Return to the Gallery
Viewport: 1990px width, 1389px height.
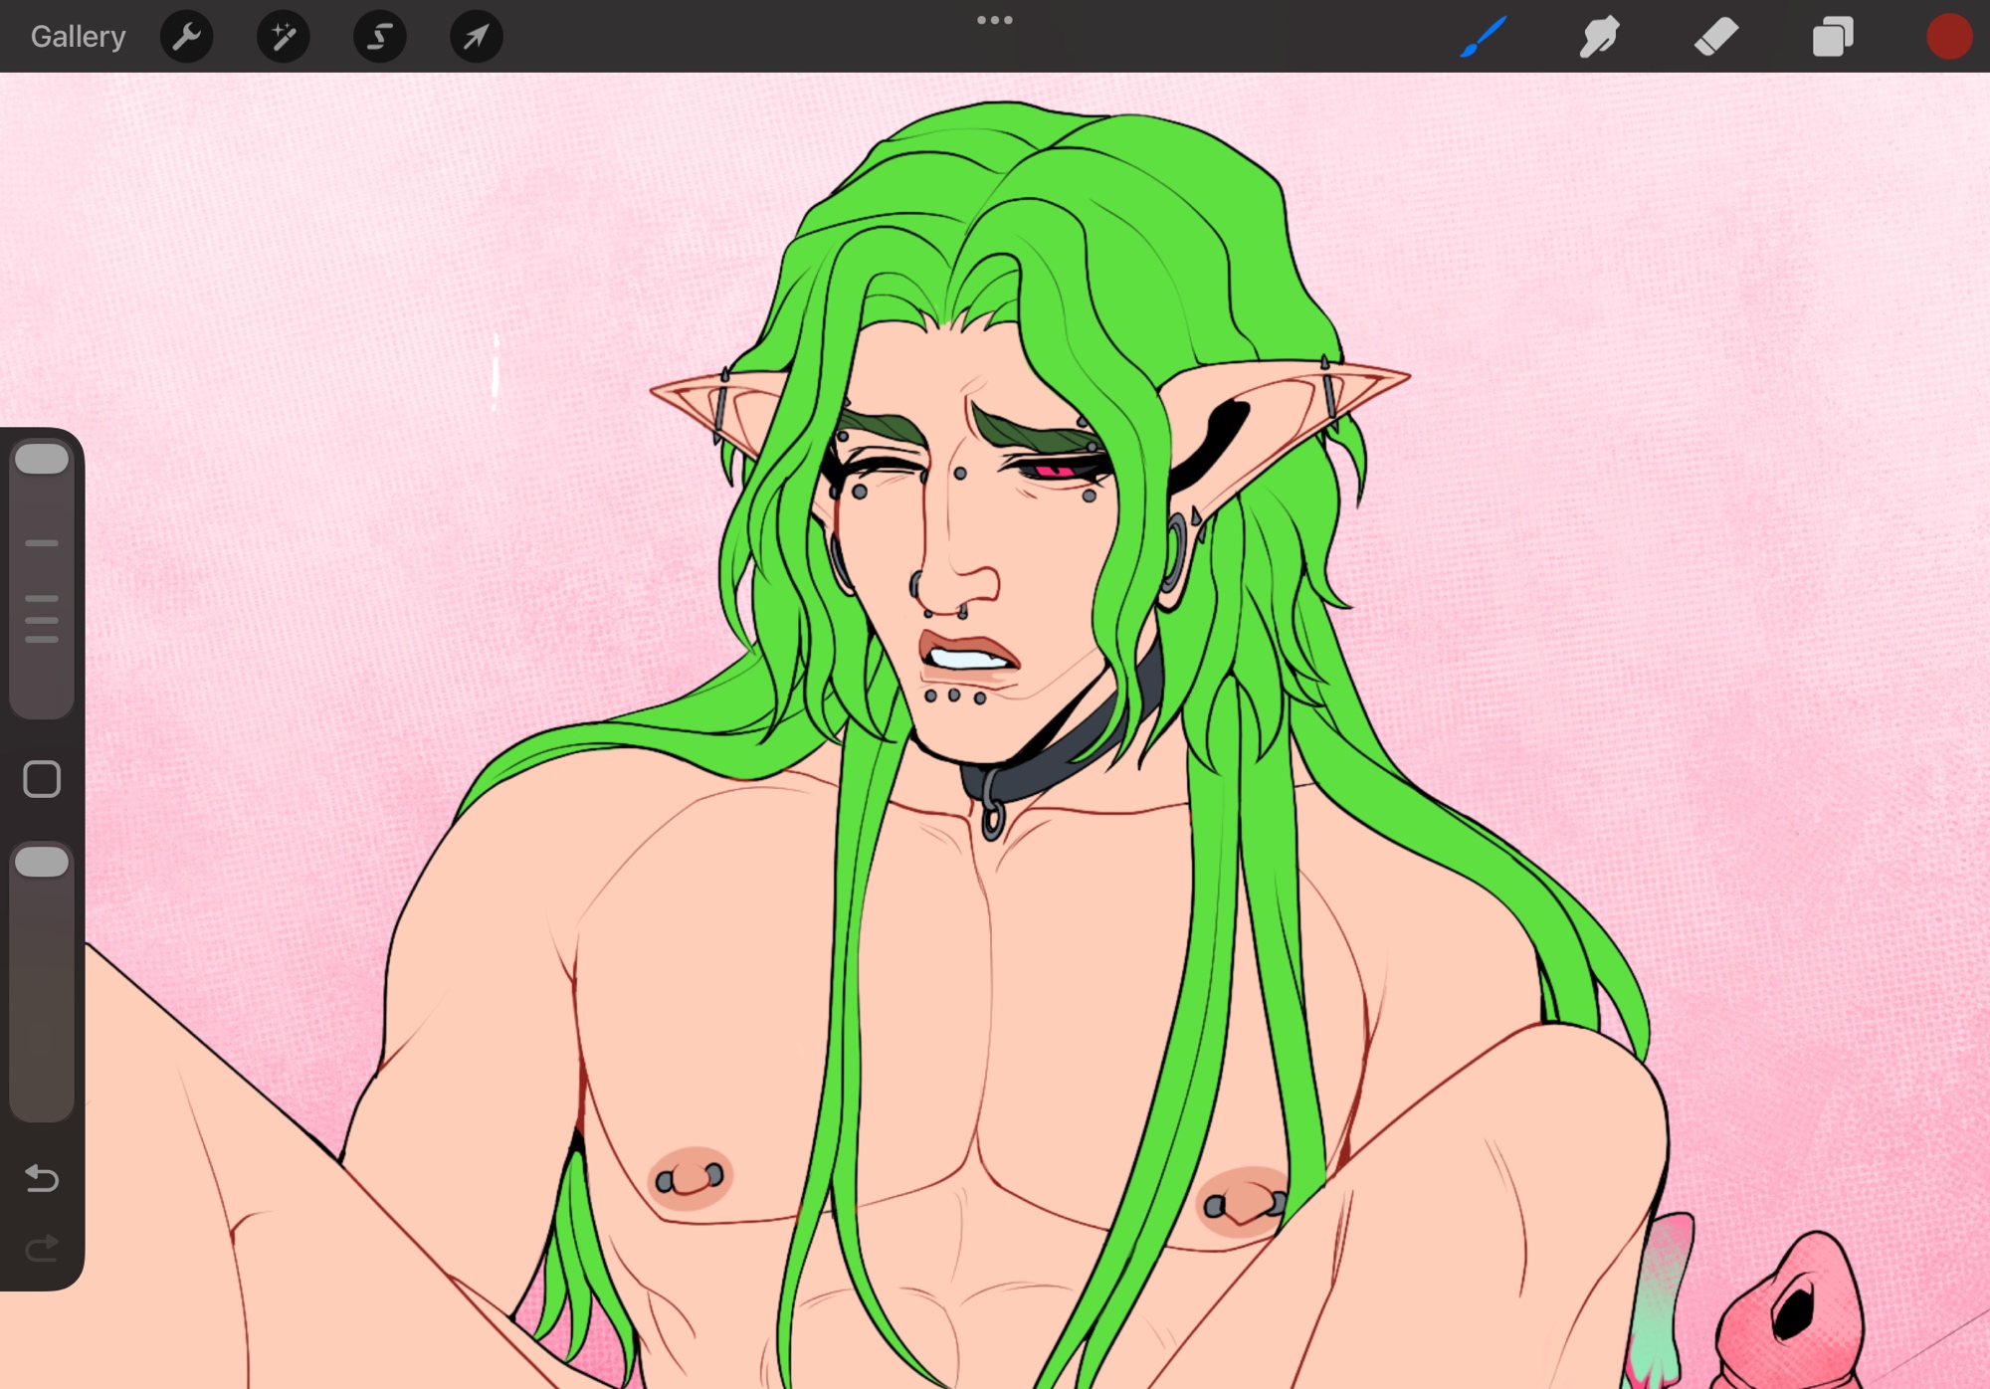point(78,37)
